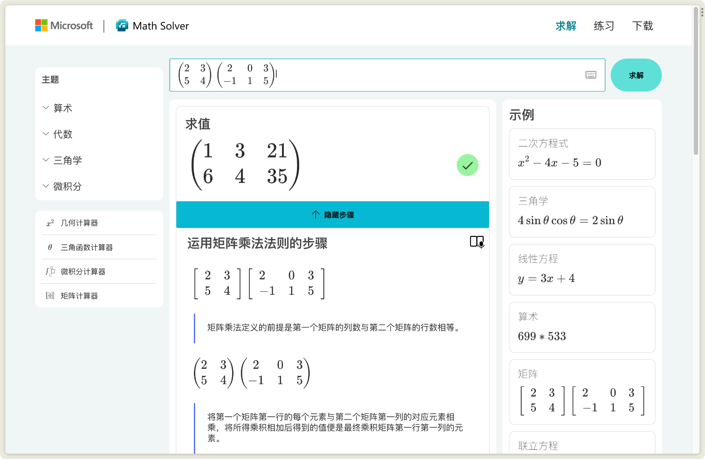Expand the 微积分 topic chevron
The image size is (705, 459).
46,186
